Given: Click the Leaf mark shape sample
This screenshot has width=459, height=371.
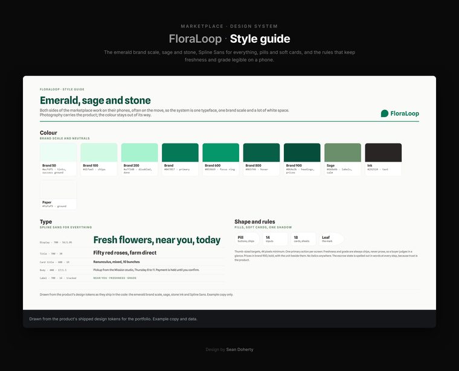Looking at the screenshot, I should coord(332,239).
